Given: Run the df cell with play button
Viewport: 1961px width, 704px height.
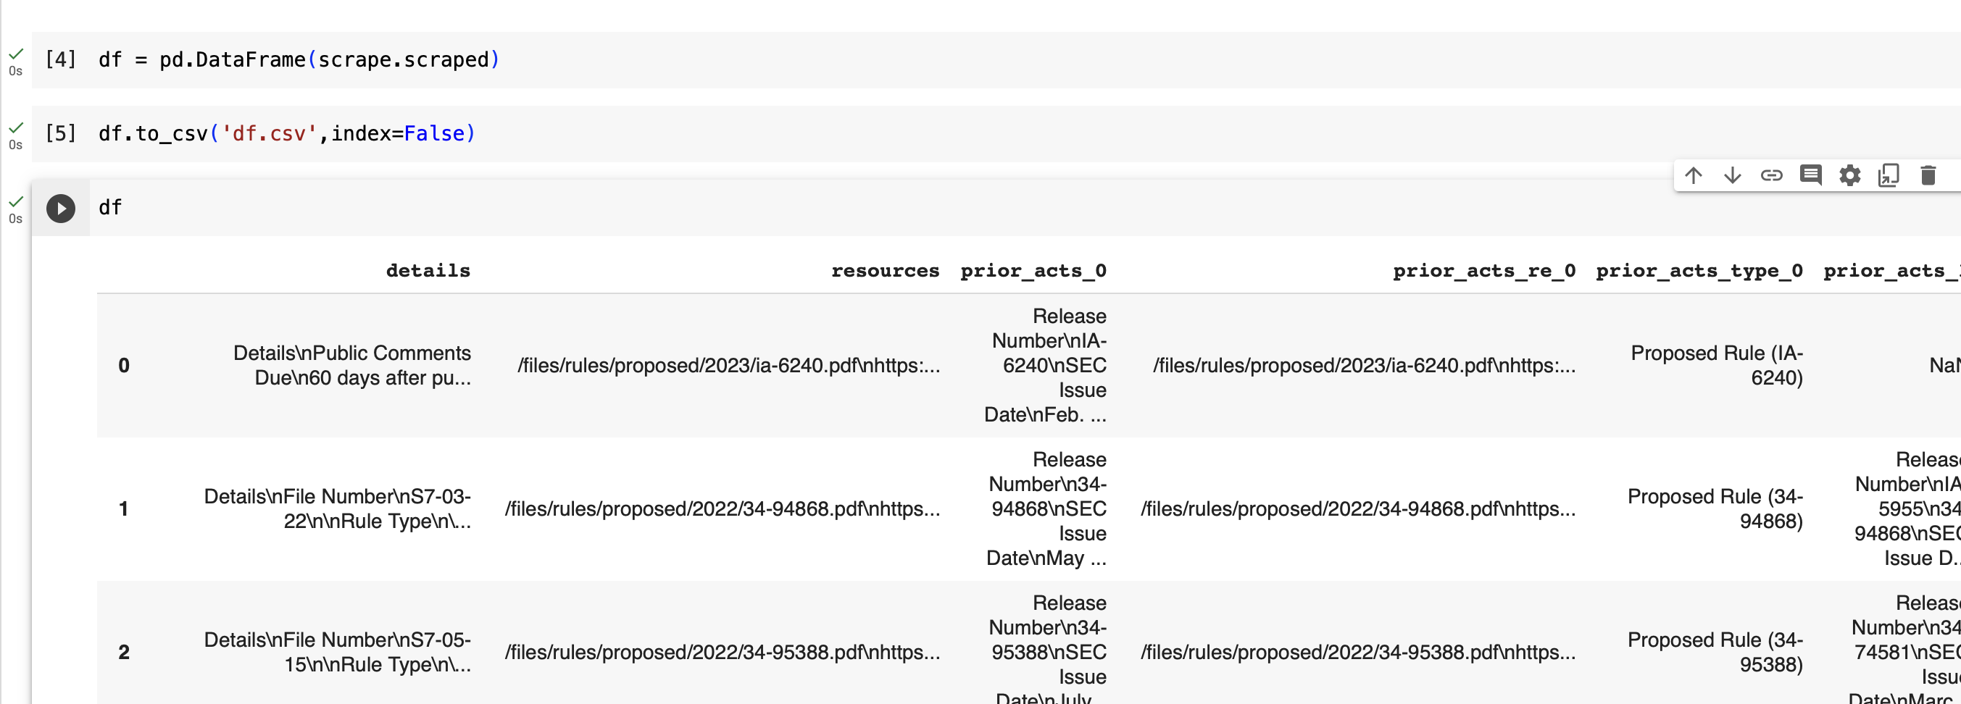Looking at the screenshot, I should 61,209.
